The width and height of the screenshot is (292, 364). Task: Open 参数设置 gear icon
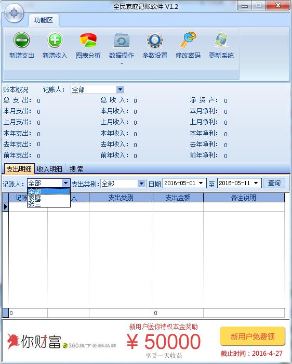pos(155,40)
